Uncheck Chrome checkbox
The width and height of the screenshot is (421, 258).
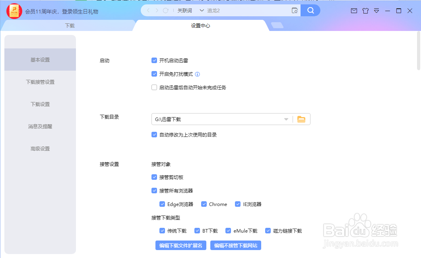(204, 204)
